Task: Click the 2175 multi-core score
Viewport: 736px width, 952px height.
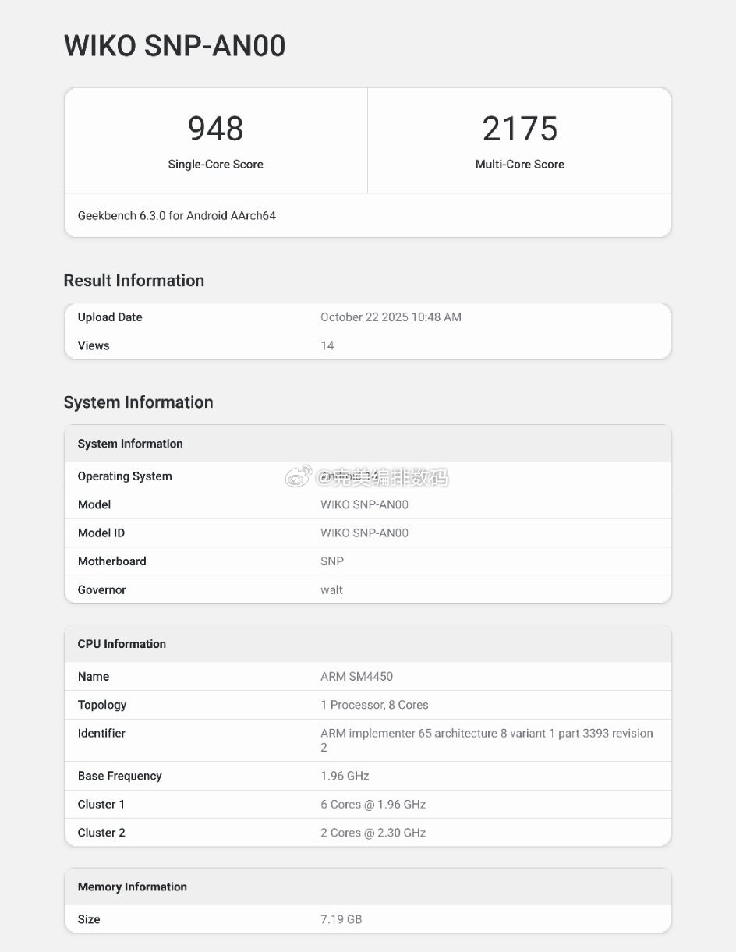Action: [x=519, y=129]
